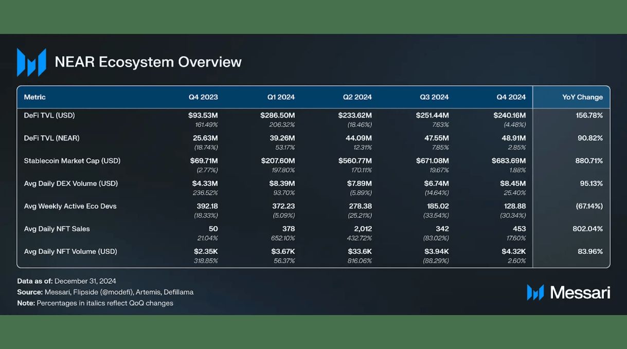The width and height of the screenshot is (627, 349).
Task: Click the NEAR Ecosystem Overview title
Action: point(148,62)
